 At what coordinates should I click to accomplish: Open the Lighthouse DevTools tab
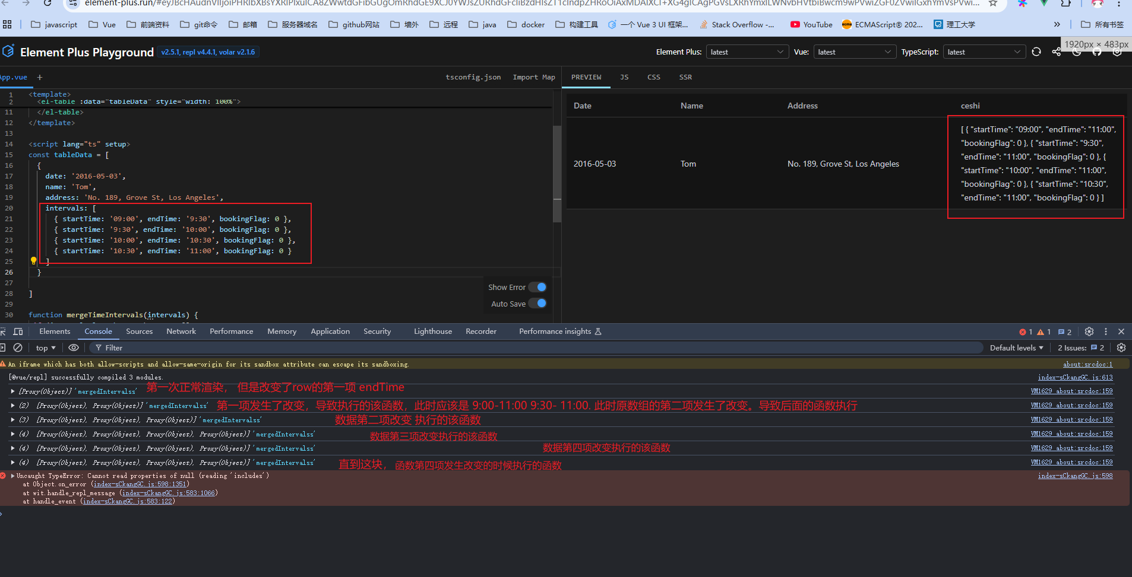(x=433, y=331)
